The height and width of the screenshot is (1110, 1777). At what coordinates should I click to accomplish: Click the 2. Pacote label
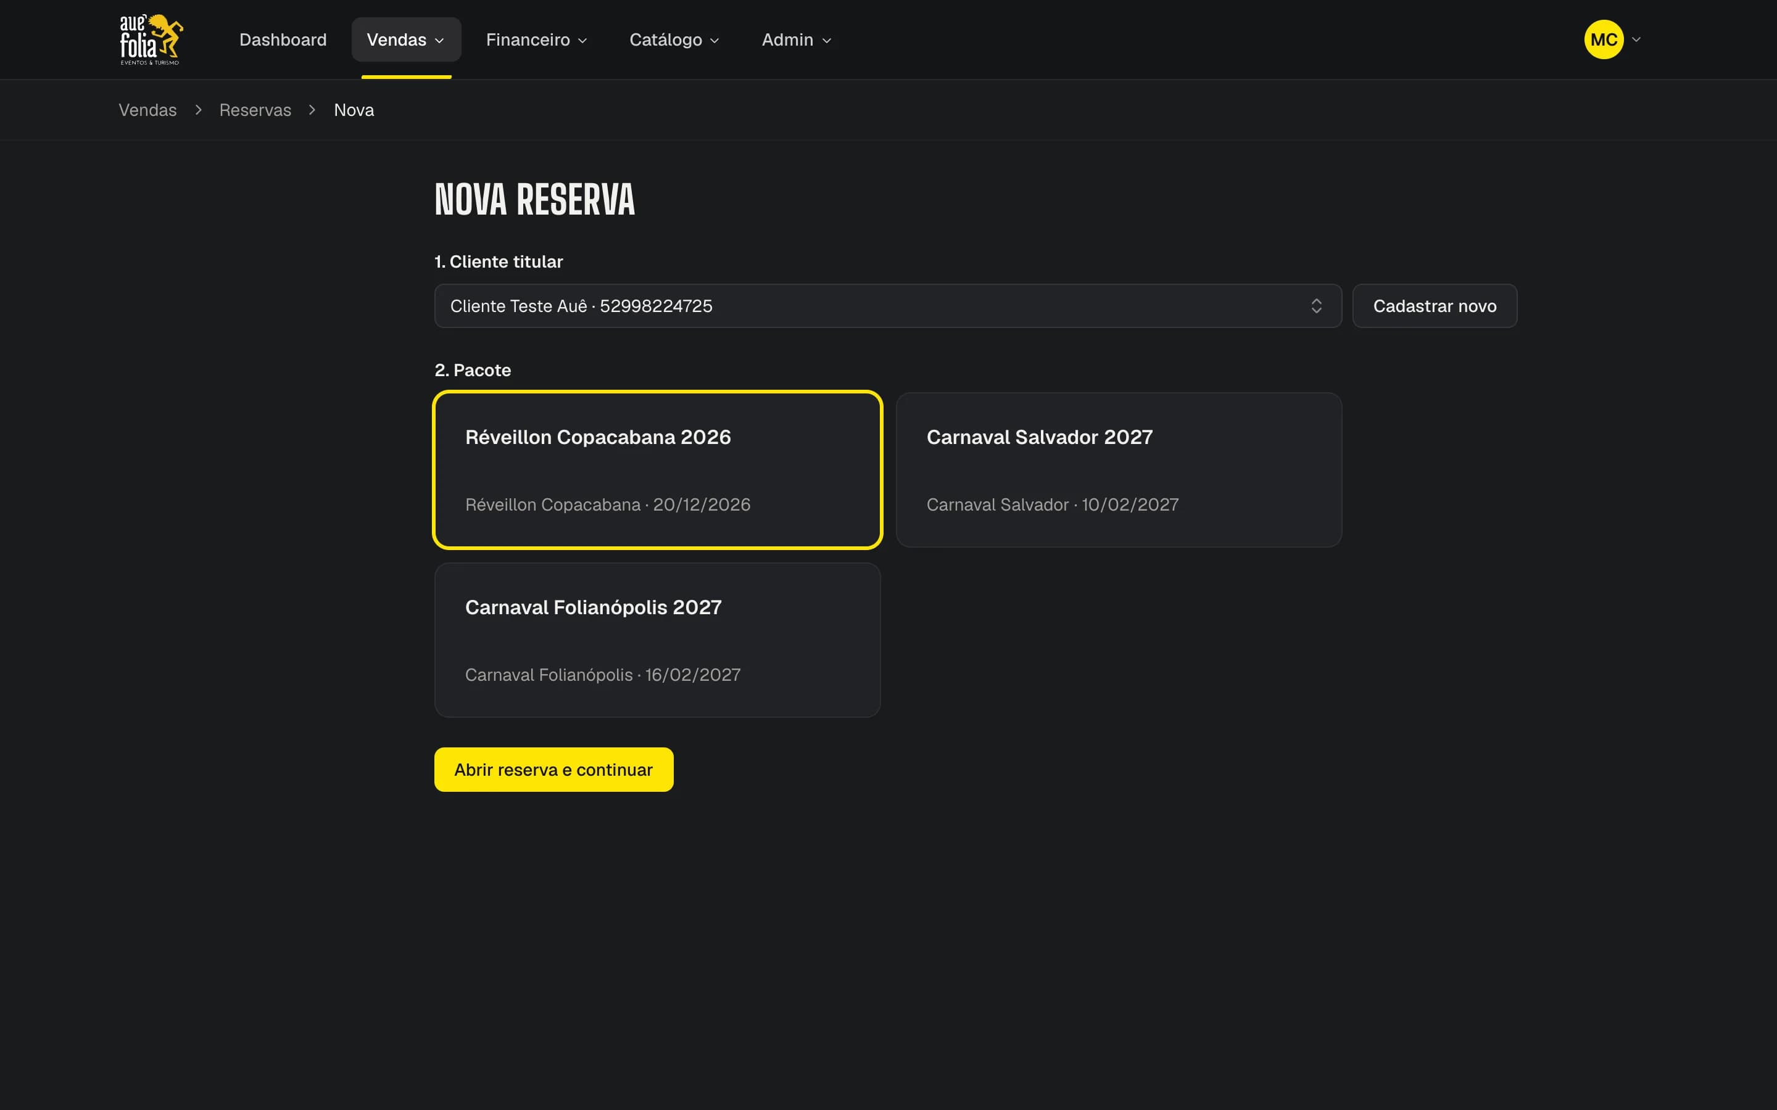(x=473, y=370)
